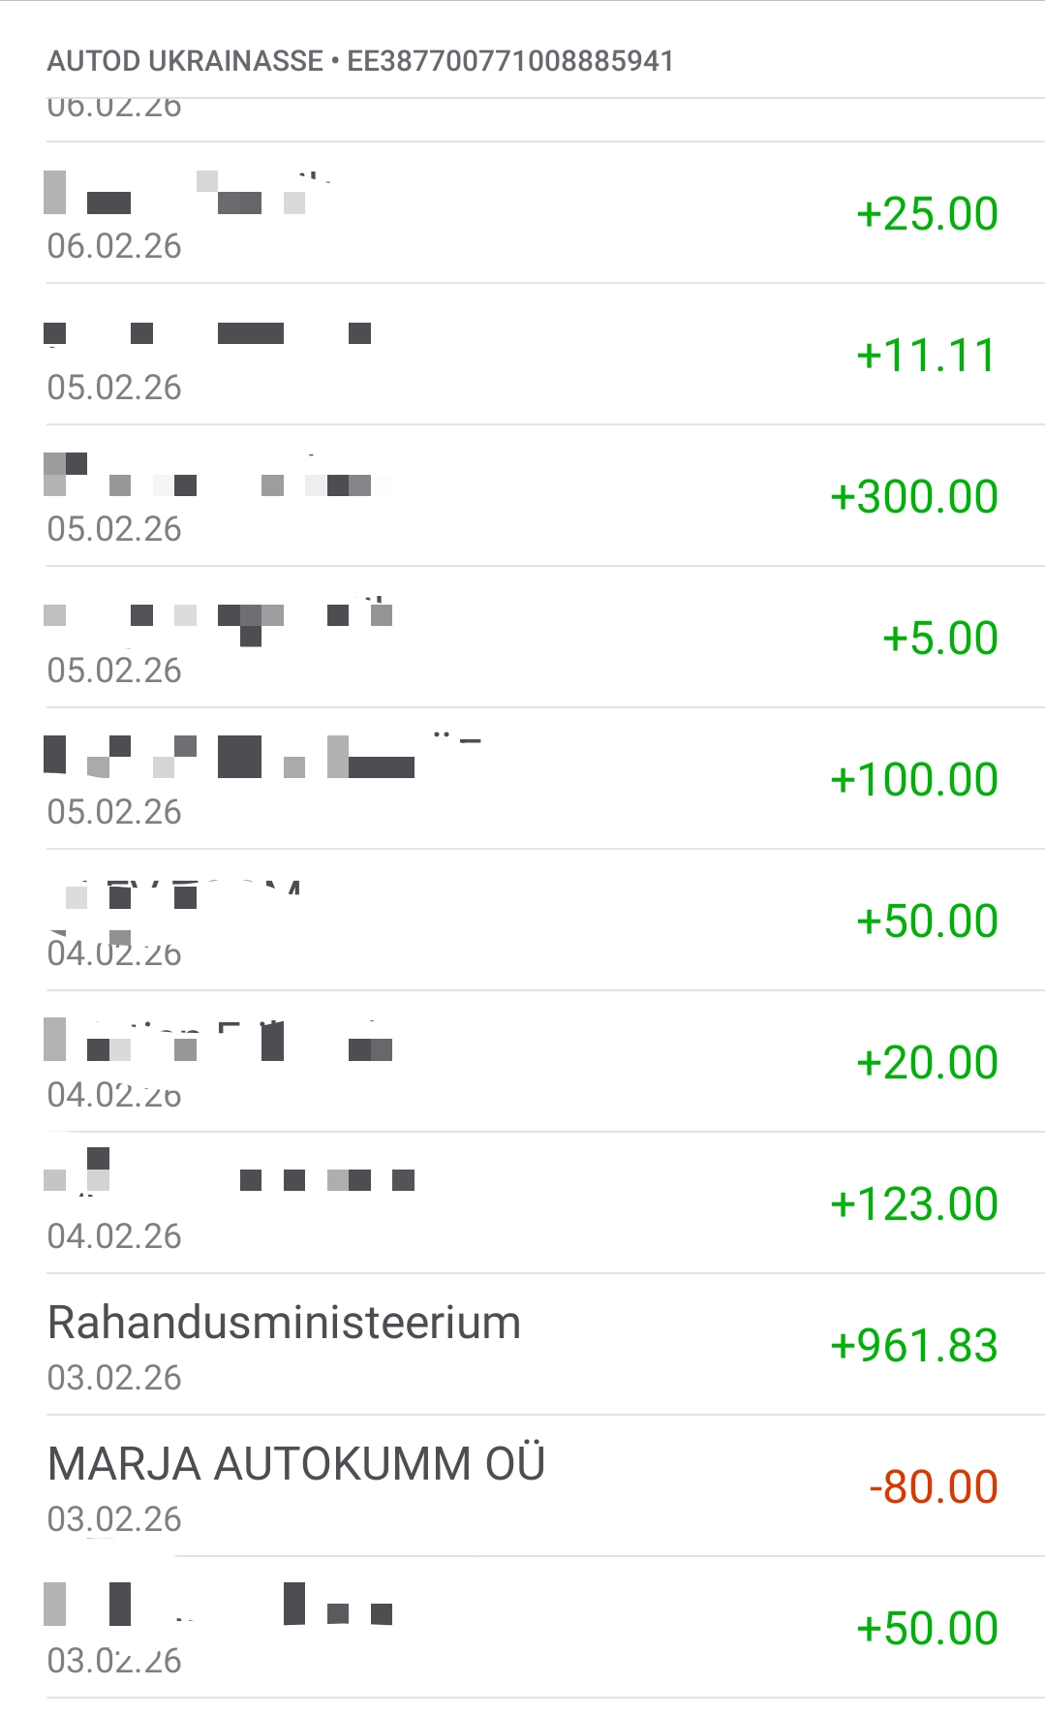
Task: Open blurred payer name beside +300.00
Action: (x=217, y=477)
